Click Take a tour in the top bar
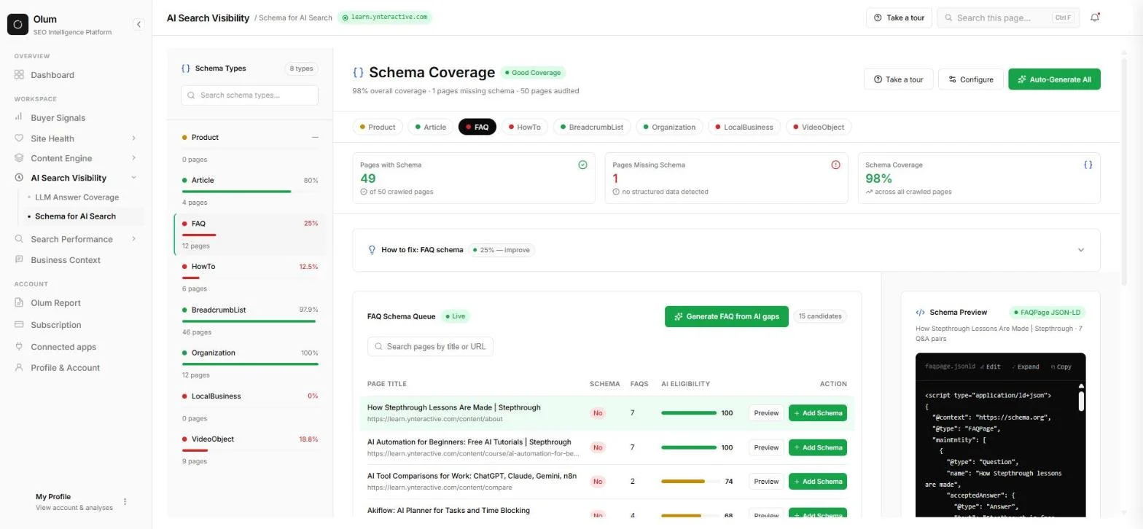This screenshot has height=529, width=1143. (899, 17)
